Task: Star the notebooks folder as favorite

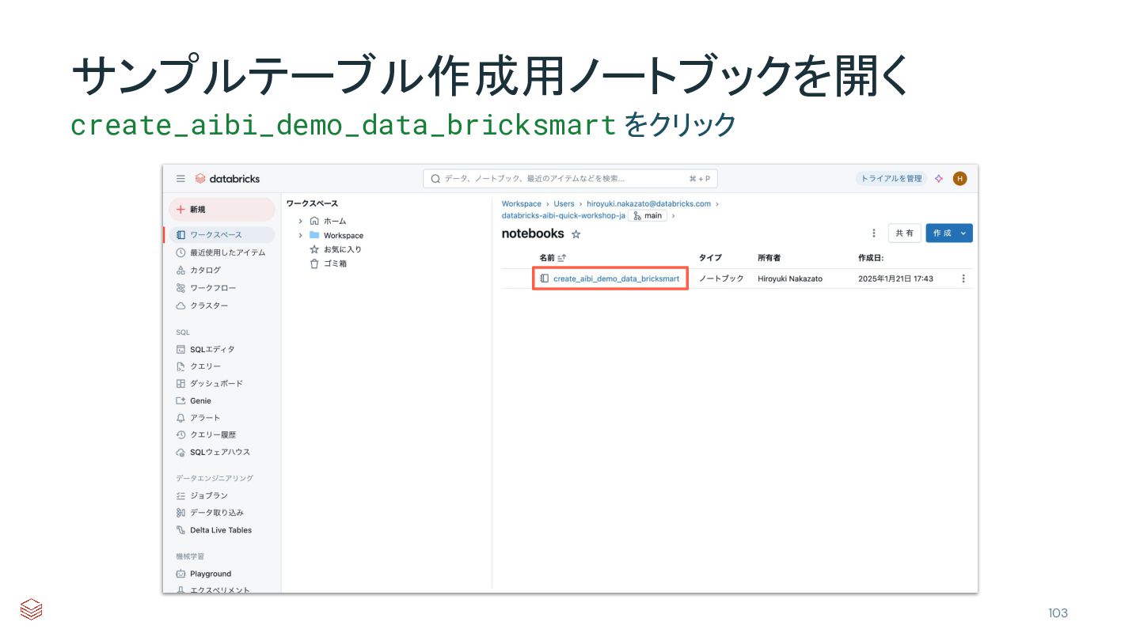Action: (576, 234)
